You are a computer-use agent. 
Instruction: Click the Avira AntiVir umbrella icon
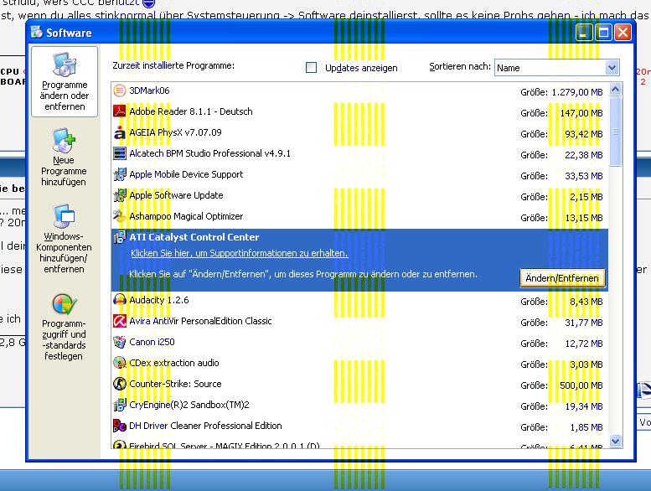(x=120, y=321)
